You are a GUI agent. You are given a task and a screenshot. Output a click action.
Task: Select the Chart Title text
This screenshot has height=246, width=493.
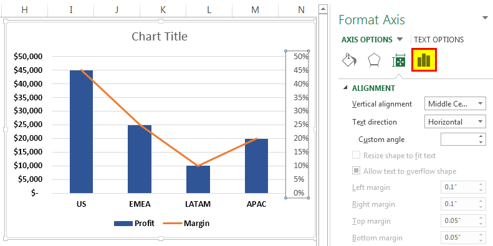click(160, 37)
